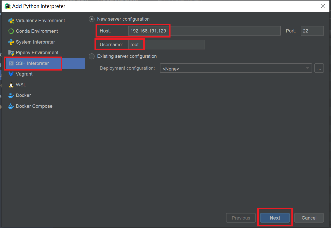Click the Docker whale icon
331x228 pixels.
(11, 95)
